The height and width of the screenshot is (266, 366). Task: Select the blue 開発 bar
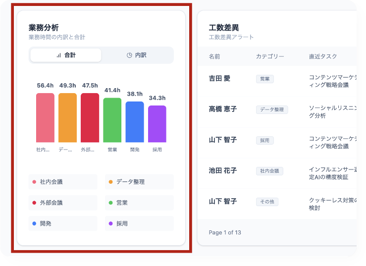tap(135, 122)
